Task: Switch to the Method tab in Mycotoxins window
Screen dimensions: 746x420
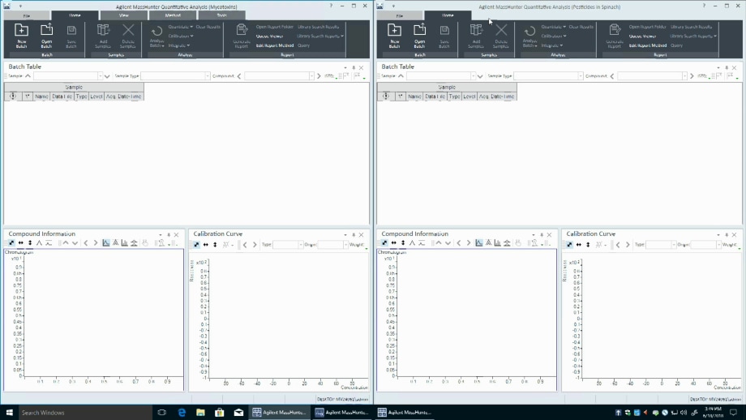Action: click(x=173, y=15)
